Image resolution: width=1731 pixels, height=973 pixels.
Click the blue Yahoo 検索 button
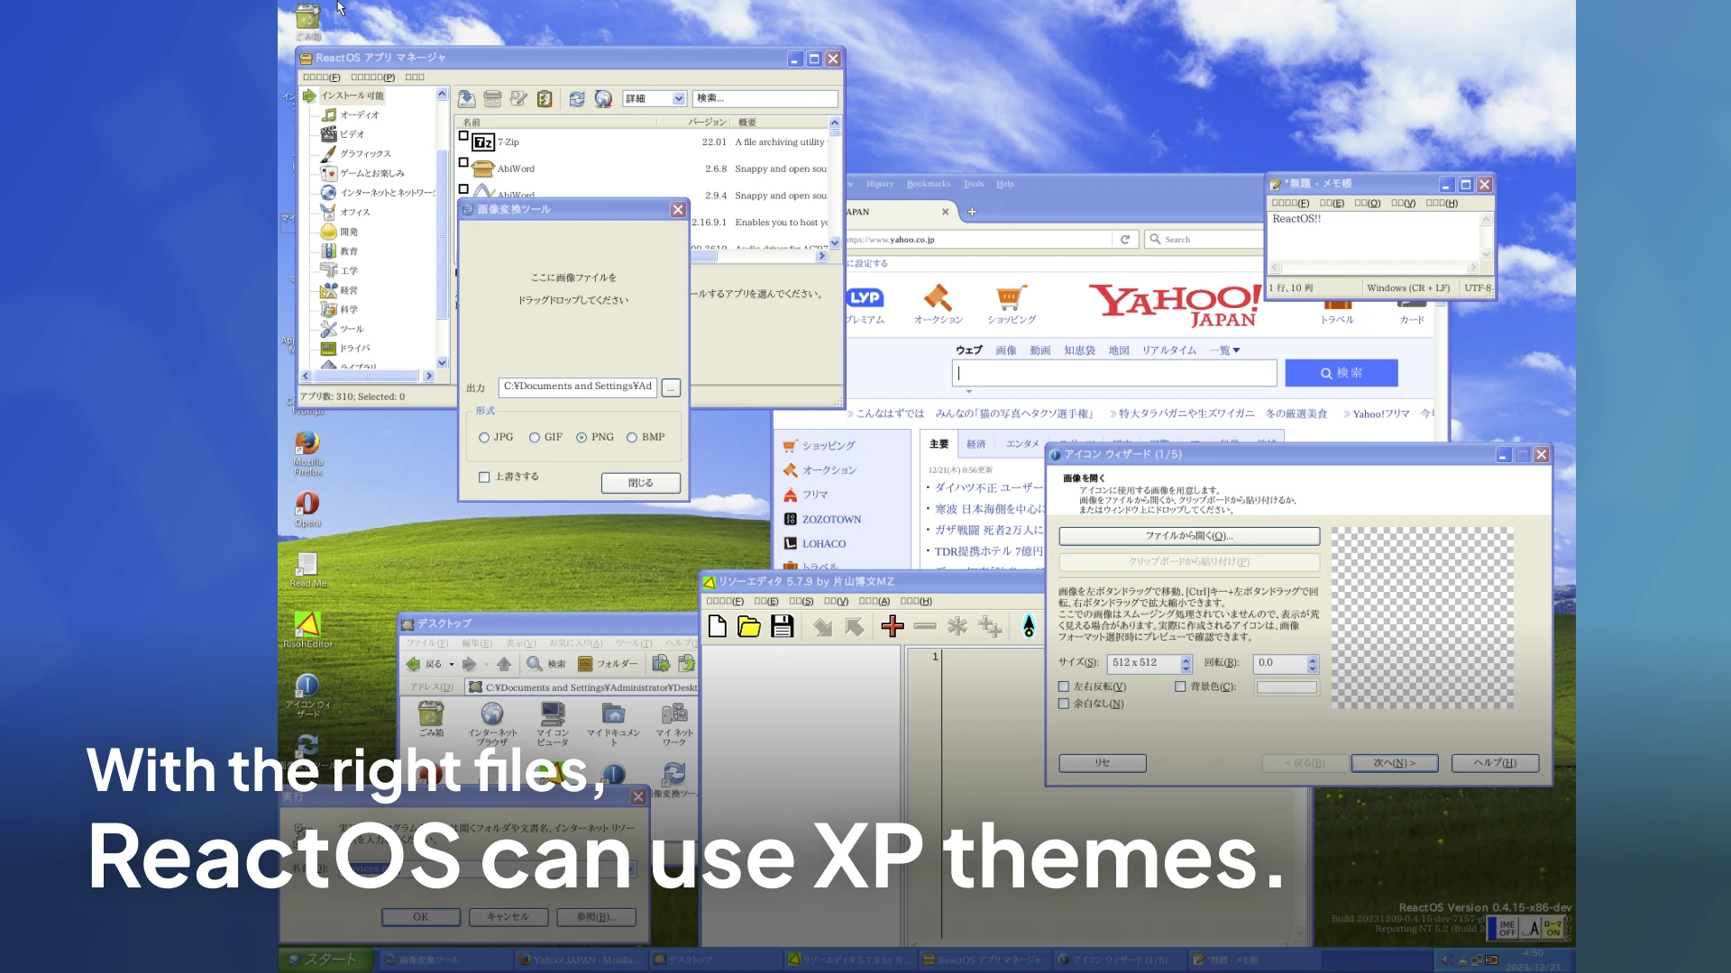tap(1341, 373)
